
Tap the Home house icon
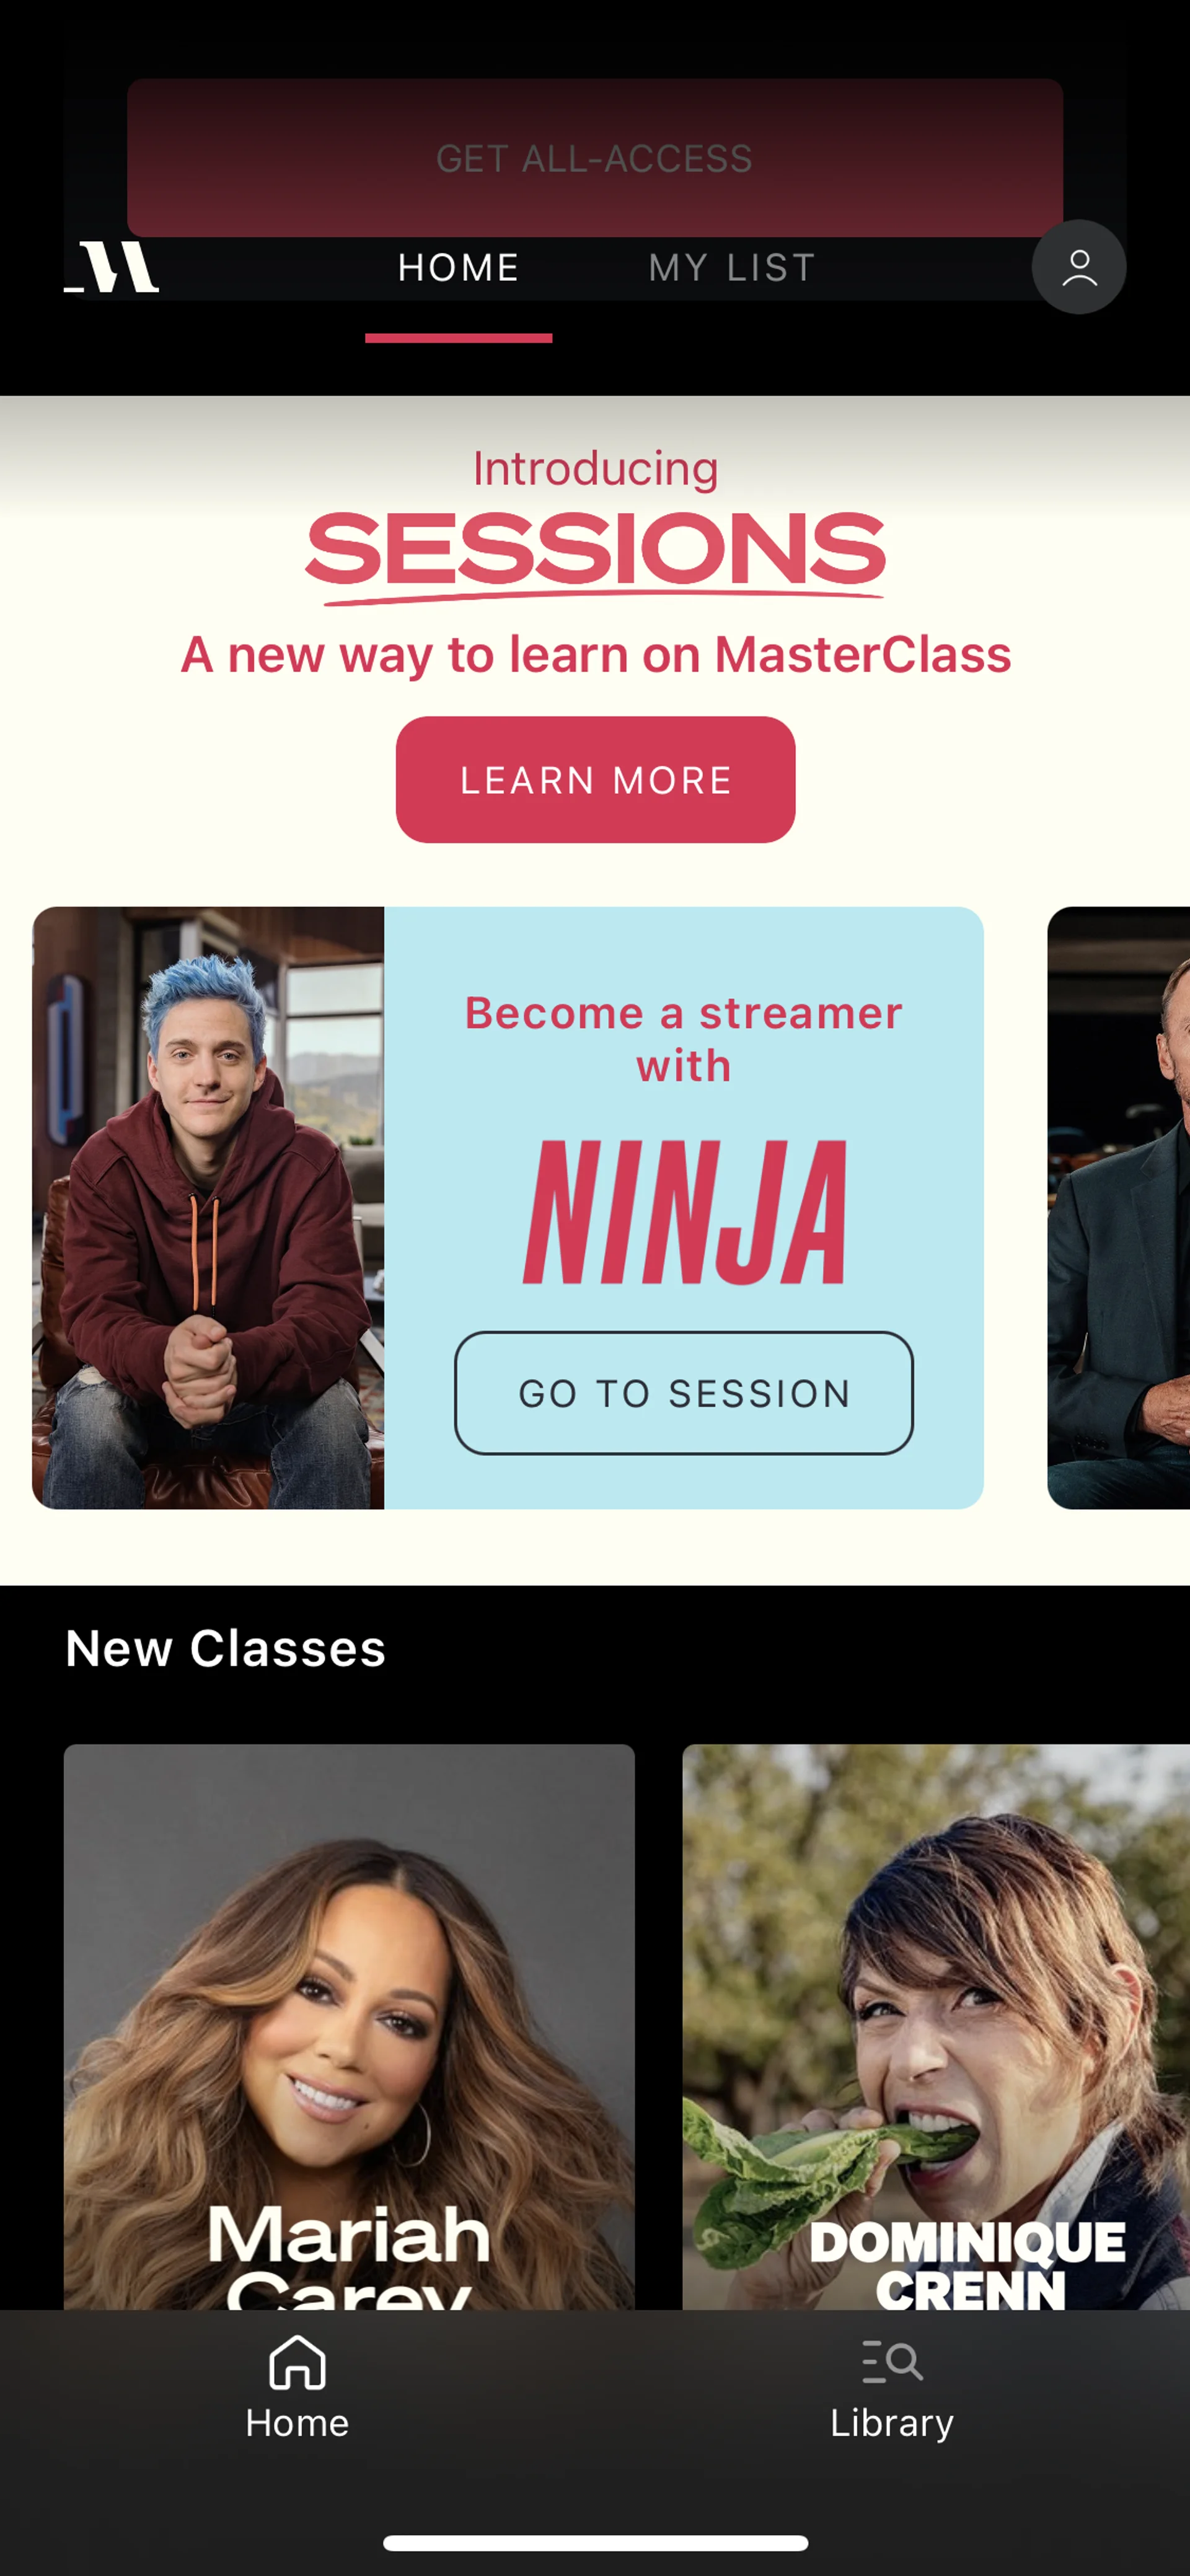(297, 2361)
